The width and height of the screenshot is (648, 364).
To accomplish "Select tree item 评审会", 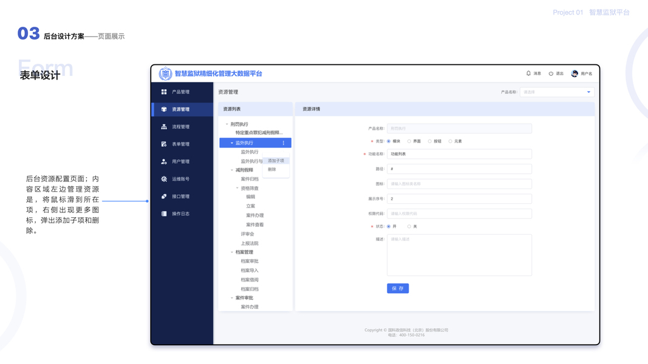I will pyautogui.click(x=248, y=234).
